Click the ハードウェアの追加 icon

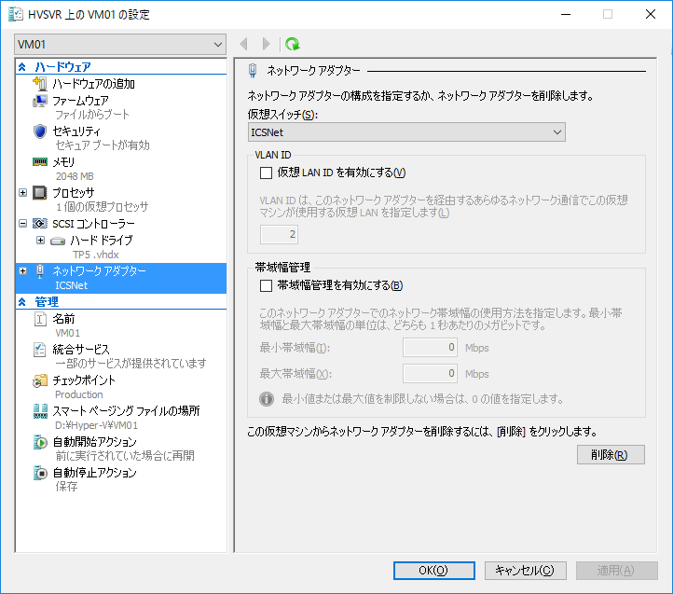pyautogui.click(x=40, y=83)
